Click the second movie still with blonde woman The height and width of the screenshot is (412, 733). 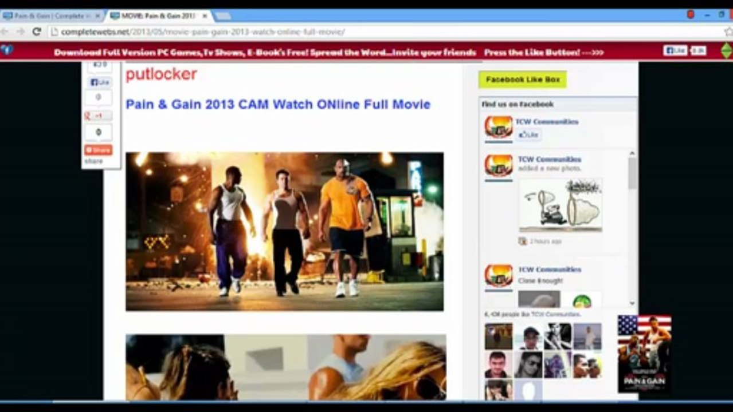[x=285, y=367]
